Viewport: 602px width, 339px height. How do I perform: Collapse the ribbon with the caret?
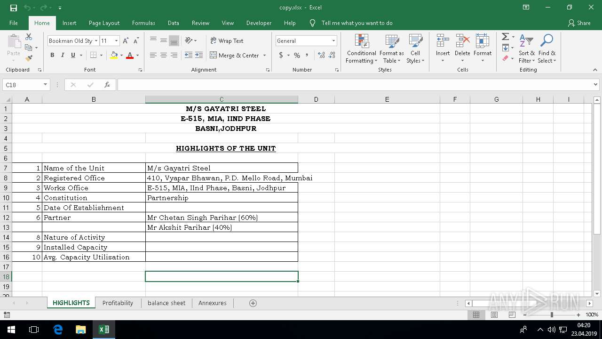coord(595,70)
